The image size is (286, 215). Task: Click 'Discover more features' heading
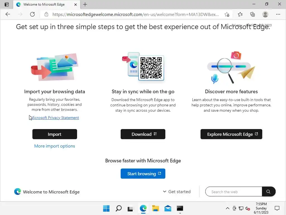pyautogui.click(x=231, y=92)
